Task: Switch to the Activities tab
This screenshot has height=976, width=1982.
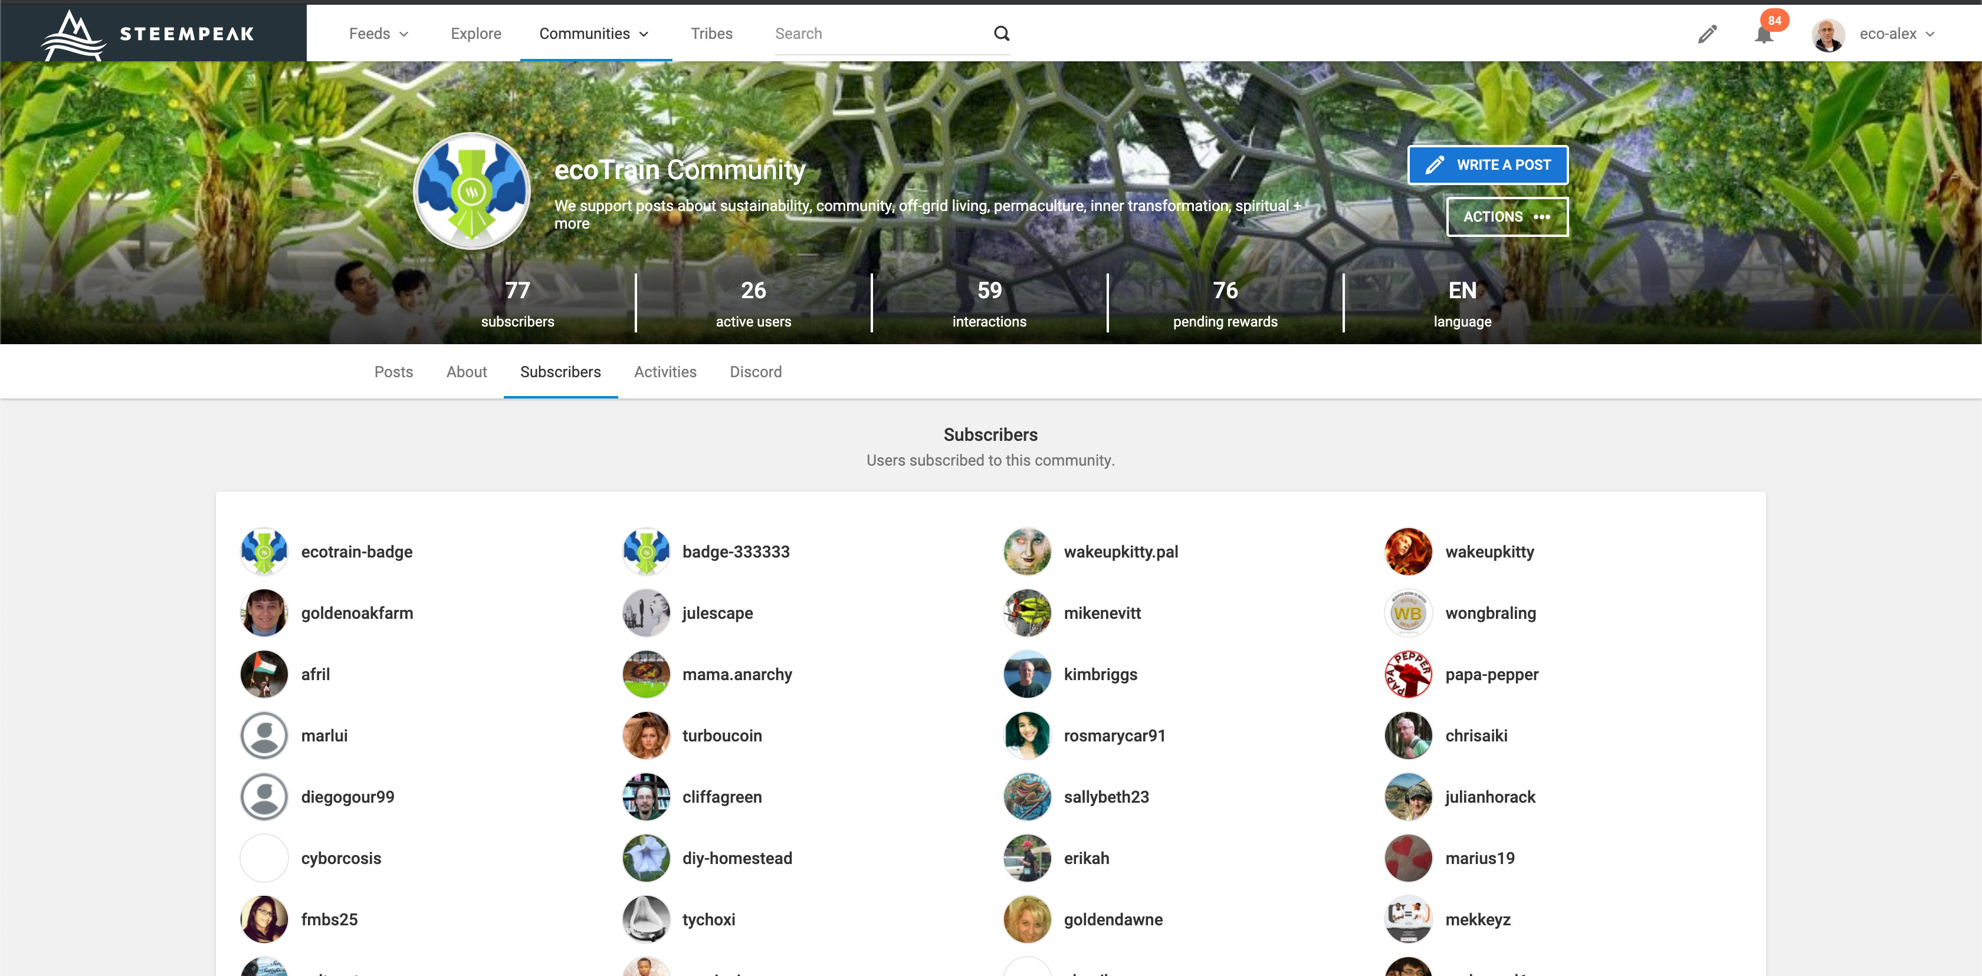Action: [665, 372]
